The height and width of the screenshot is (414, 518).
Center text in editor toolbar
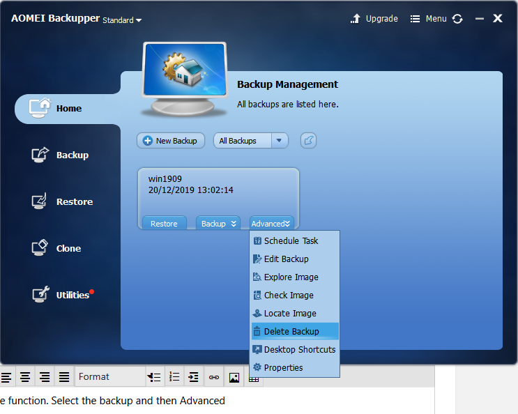tap(25, 376)
